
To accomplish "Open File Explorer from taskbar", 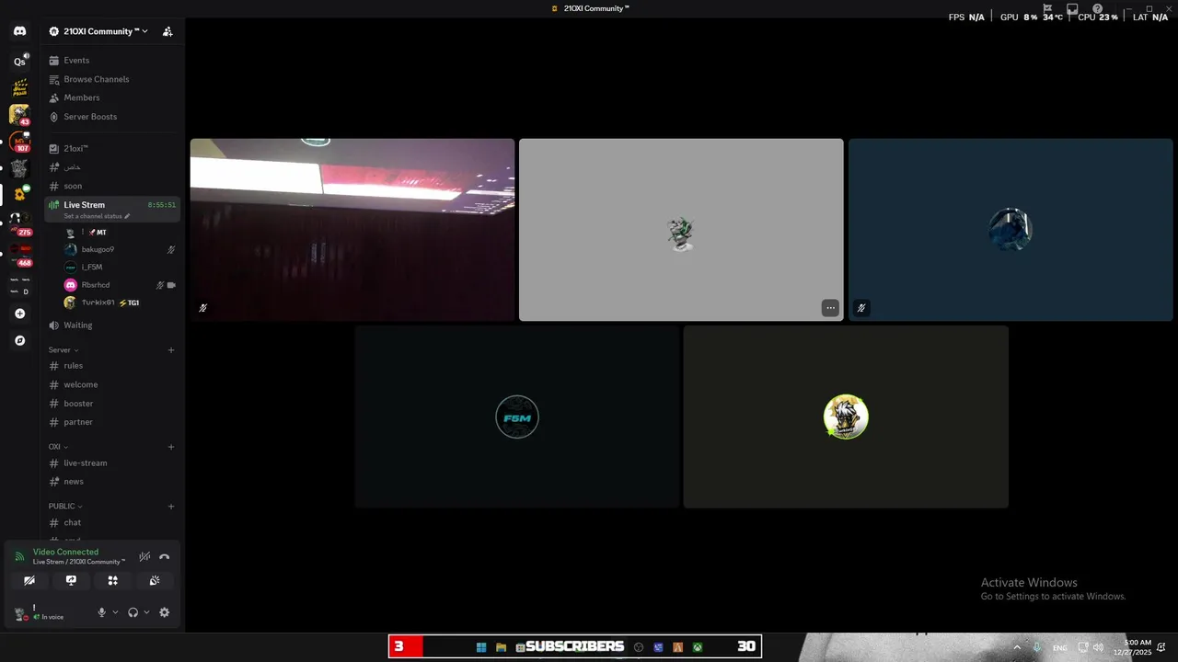I will [501, 647].
